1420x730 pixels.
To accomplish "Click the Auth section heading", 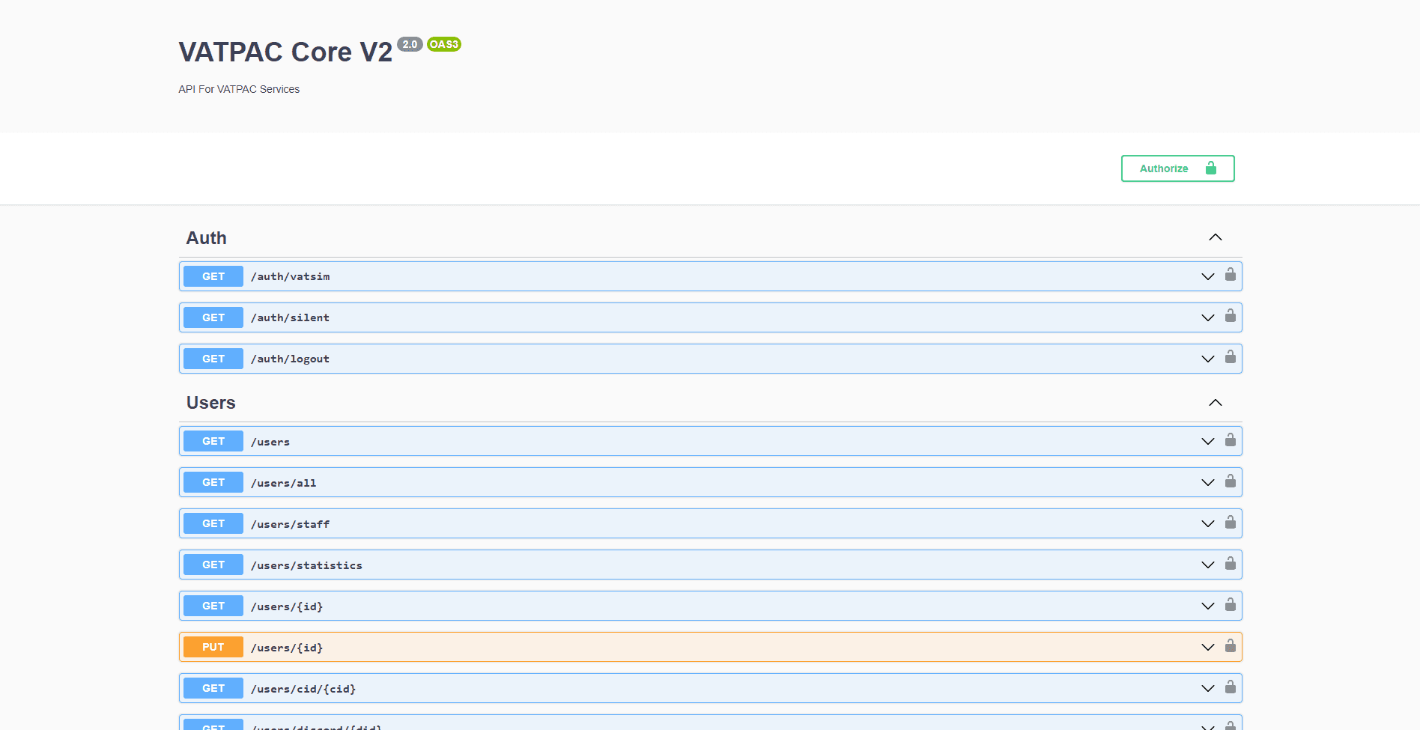I will tap(207, 238).
